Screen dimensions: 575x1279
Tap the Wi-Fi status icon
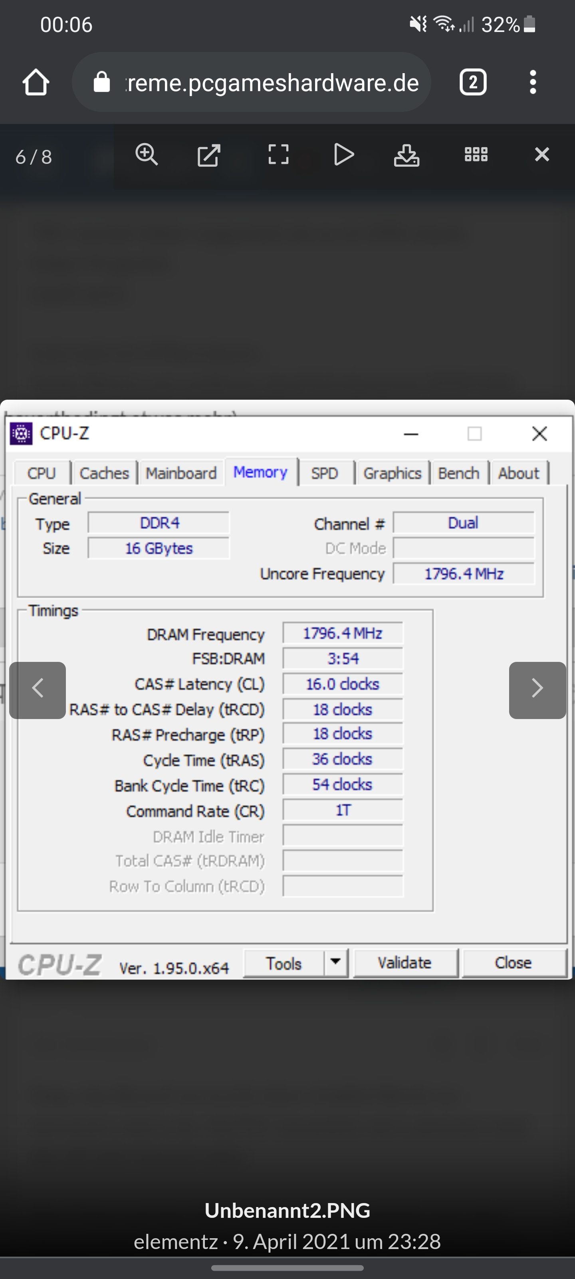coord(444,23)
